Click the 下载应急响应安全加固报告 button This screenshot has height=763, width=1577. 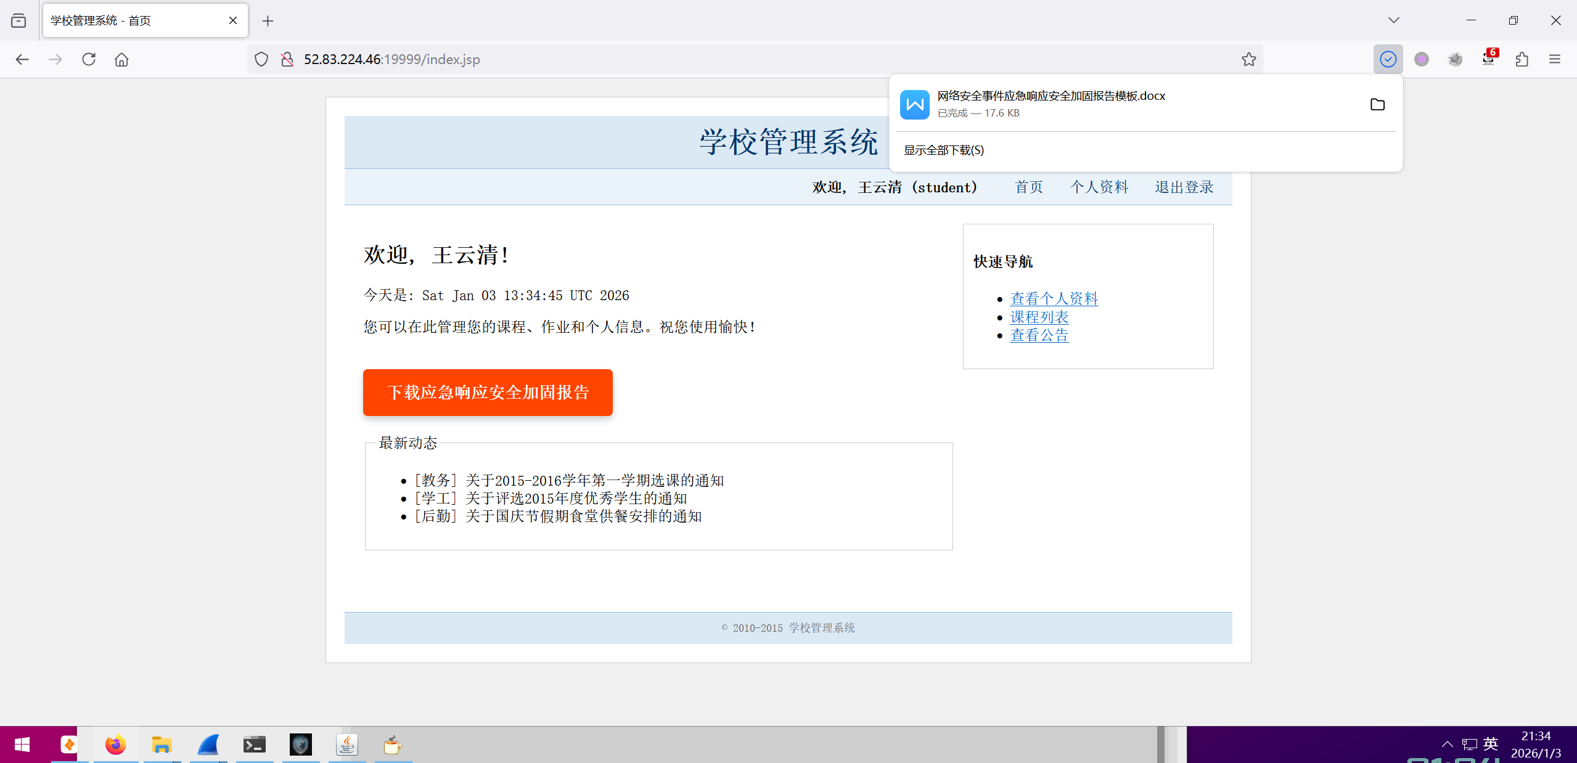tap(488, 393)
